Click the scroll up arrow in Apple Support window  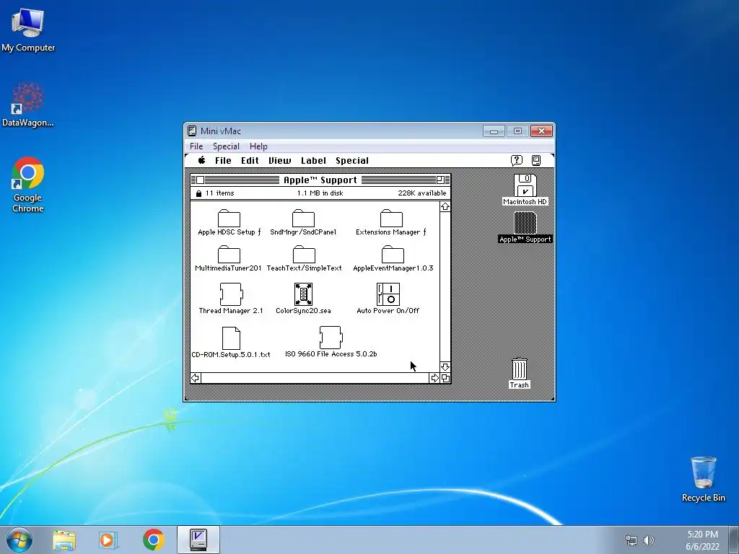click(x=445, y=207)
